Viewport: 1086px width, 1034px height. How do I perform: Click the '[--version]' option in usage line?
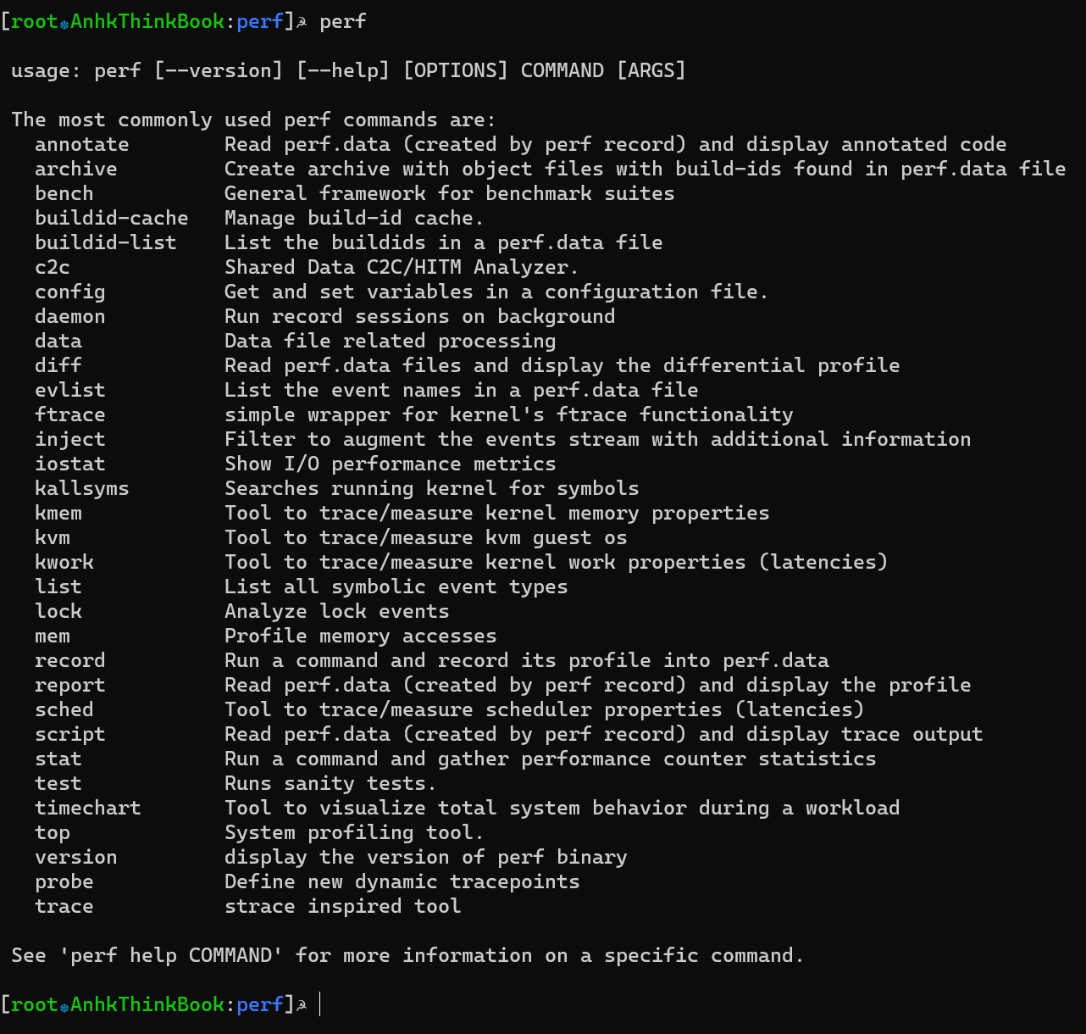pyautogui.click(x=219, y=70)
